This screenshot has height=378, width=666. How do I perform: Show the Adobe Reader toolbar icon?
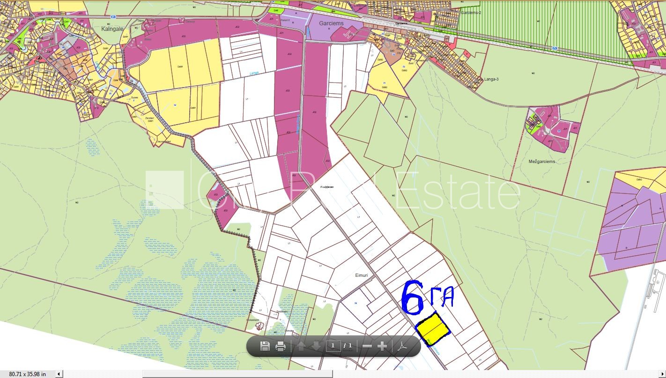click(402, 346)
